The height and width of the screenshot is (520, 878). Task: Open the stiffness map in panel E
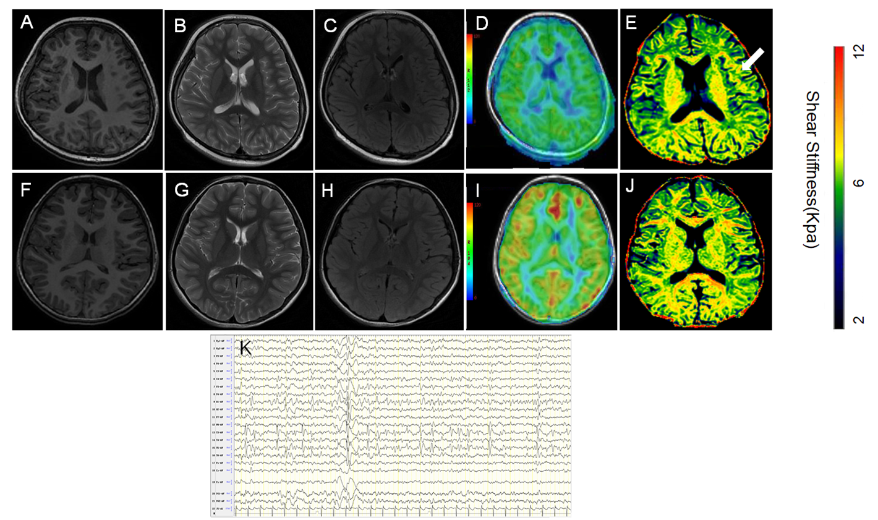tap(696, 90)
